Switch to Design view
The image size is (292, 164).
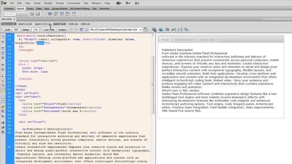tap(26, 30)
